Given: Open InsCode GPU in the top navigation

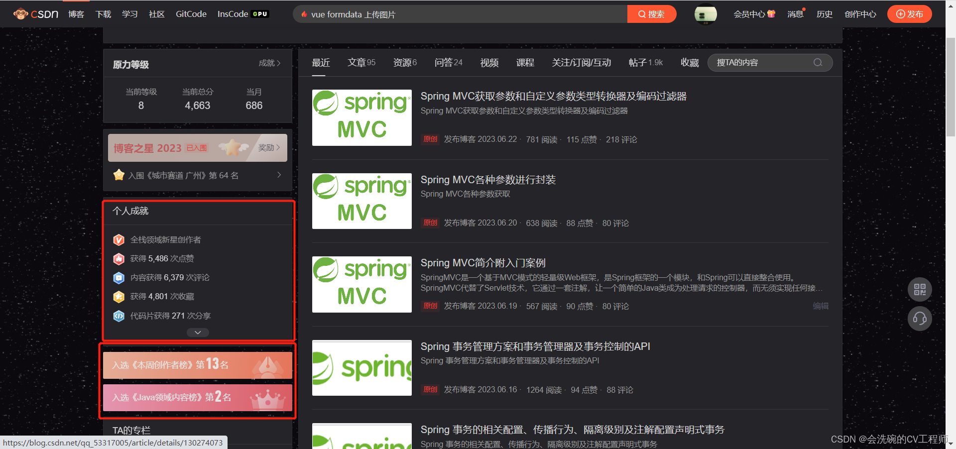Looking at the screenshot, I should point(243,14).
